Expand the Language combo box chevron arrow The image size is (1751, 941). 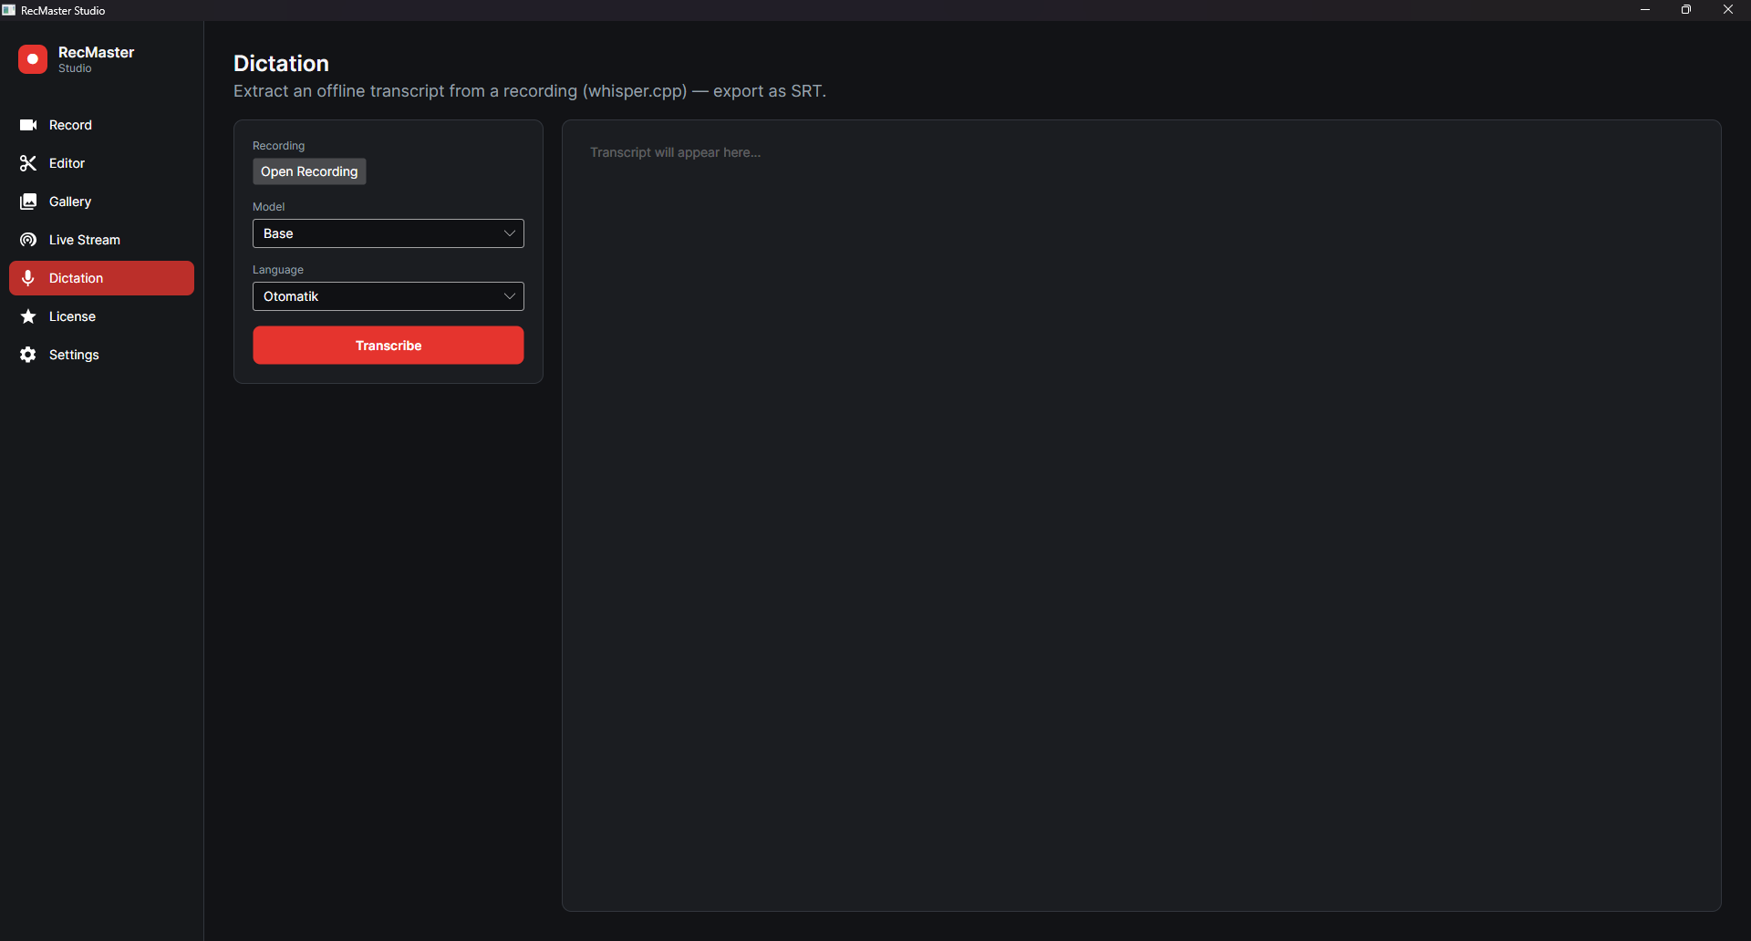coord(510,296)
